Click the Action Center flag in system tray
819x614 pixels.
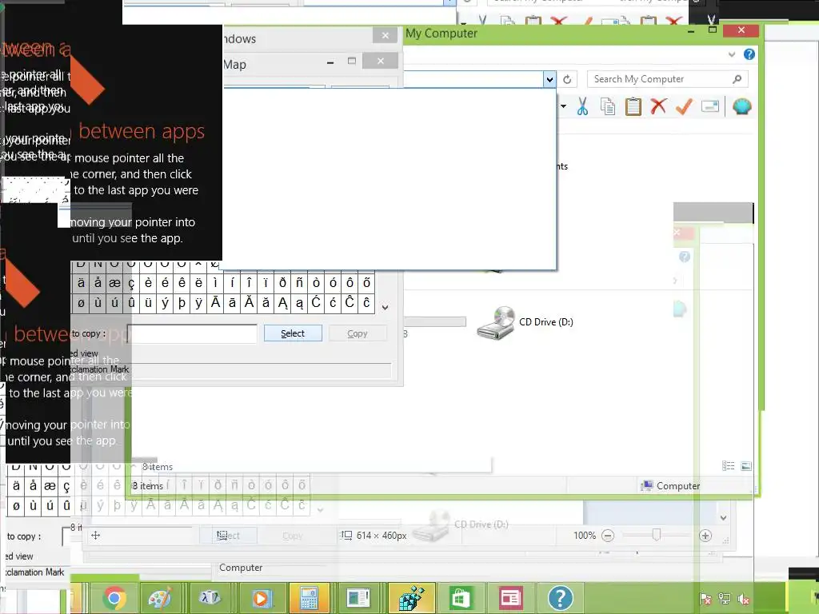click(705, 599)
